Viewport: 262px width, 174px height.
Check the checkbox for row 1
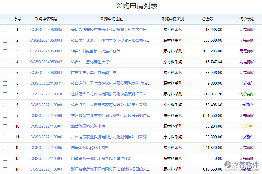5,30
